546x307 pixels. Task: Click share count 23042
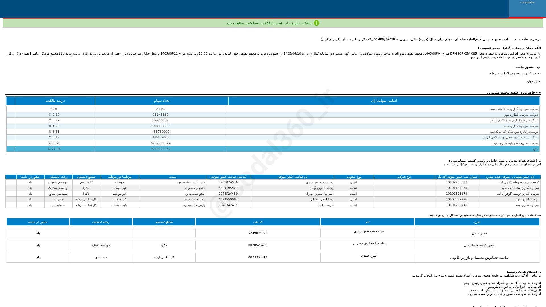tap(161, 109)
